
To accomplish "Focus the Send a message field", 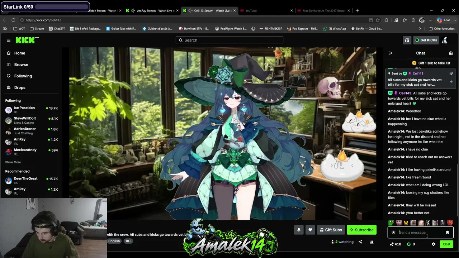I will coord(420,232).
